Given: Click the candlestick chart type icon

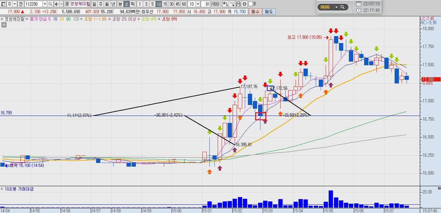Looking at the screenshot, I should pos(225,4).
